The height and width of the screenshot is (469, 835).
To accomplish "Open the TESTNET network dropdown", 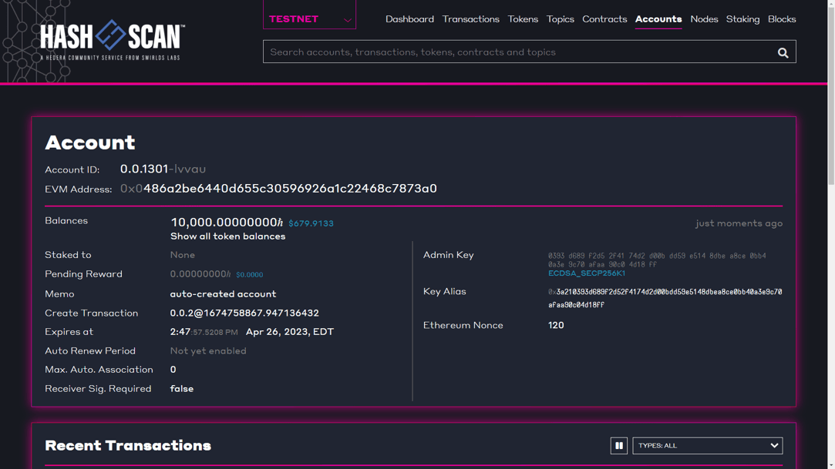I will point(309,18).
